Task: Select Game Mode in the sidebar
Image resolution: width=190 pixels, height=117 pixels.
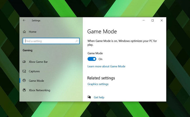Action: coord(36,81)
